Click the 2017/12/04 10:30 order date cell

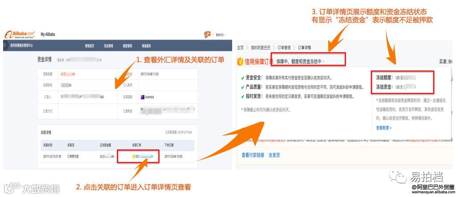point(173,157)
